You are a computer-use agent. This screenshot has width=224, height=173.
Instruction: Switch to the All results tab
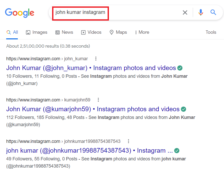tap(12, 32)
